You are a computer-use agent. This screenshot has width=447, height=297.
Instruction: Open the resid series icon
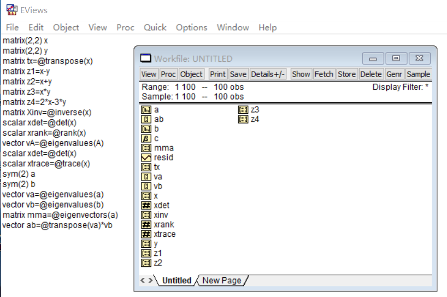click(x=146, y=158)
